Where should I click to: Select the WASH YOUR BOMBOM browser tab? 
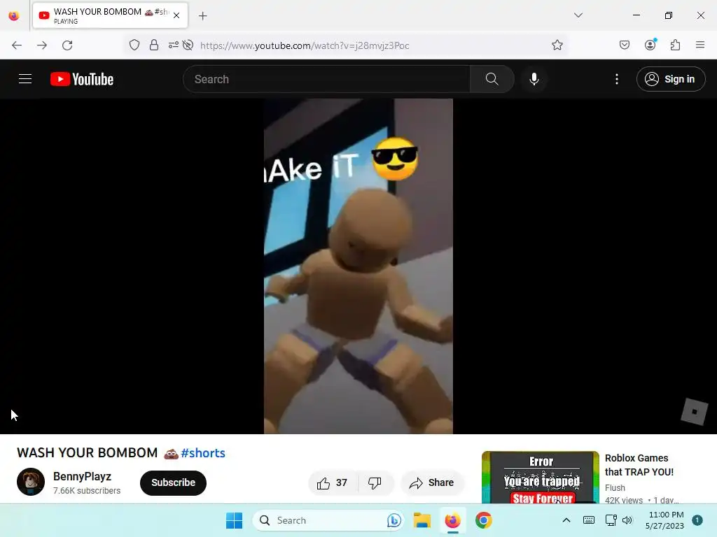pyautogui.click(x=110, y=15)
